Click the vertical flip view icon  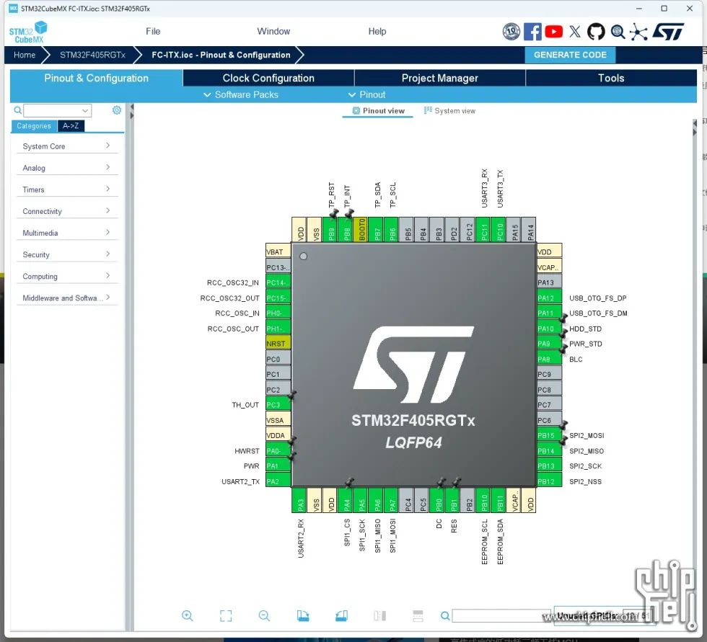[380, 615]
